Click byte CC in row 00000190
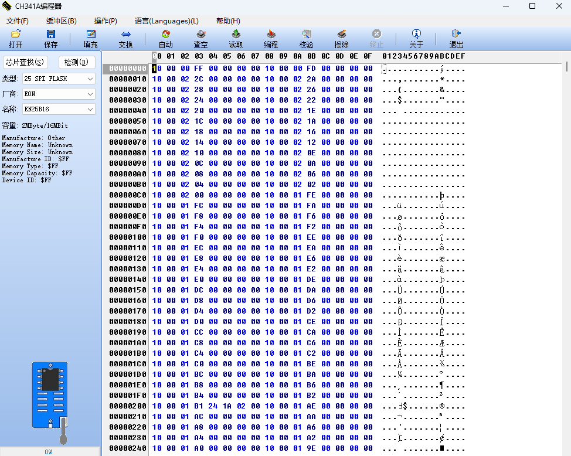This screenshot has width=571, height=456. 199,332
